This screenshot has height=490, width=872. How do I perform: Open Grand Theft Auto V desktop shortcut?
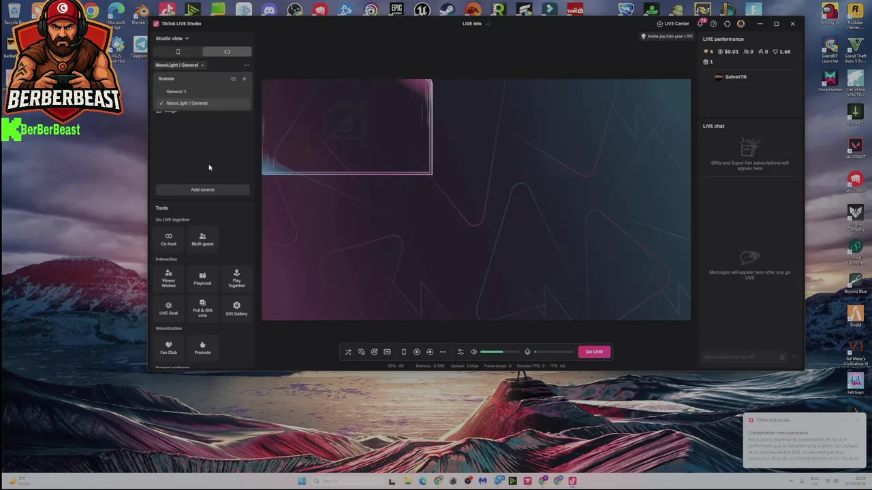(x=856, y=49)
